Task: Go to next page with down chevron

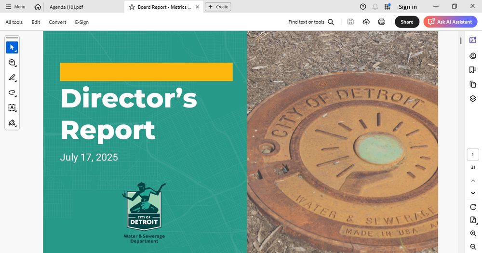Action: [x=473, y=193]
